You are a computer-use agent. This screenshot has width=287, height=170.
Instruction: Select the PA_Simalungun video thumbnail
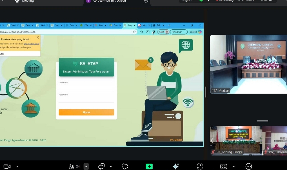coord(275,140)
